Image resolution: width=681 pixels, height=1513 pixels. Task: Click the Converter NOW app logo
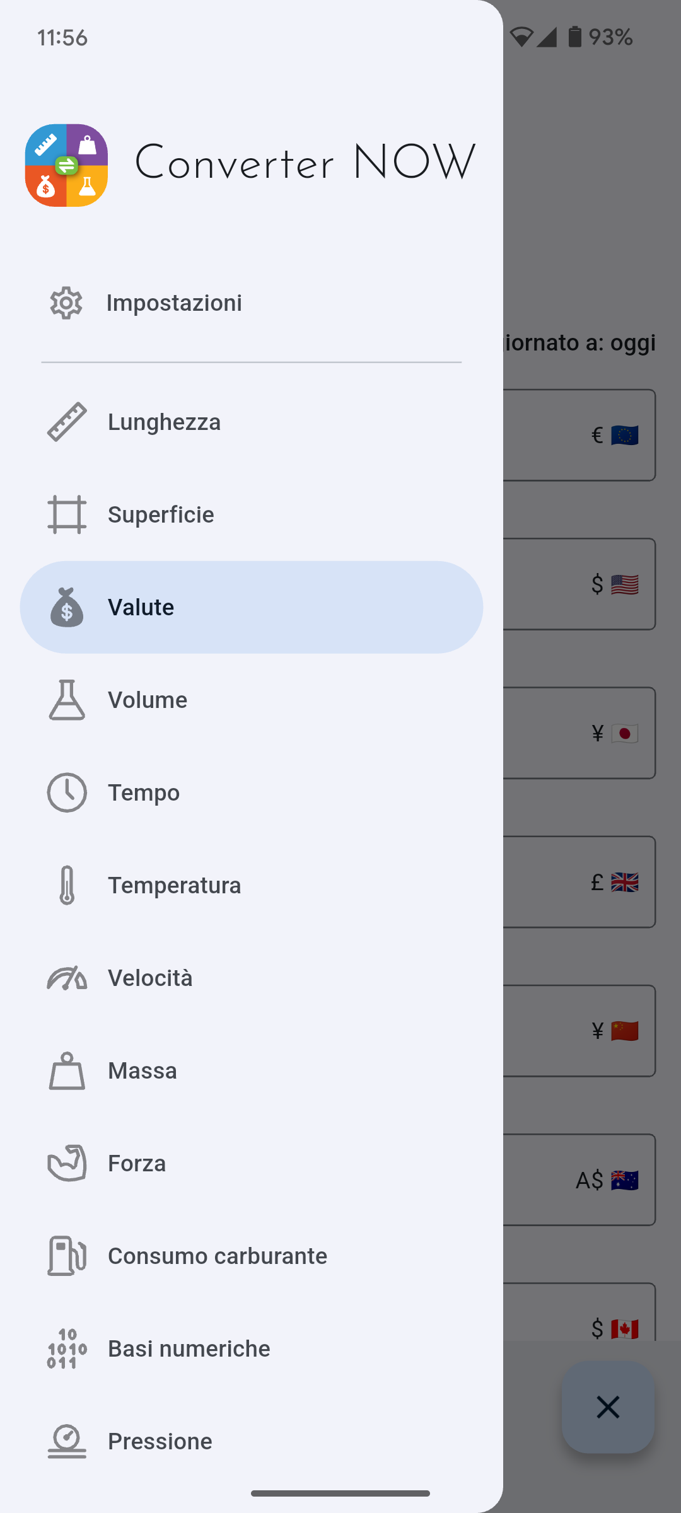pyautogui.click(x=66, y=165)
